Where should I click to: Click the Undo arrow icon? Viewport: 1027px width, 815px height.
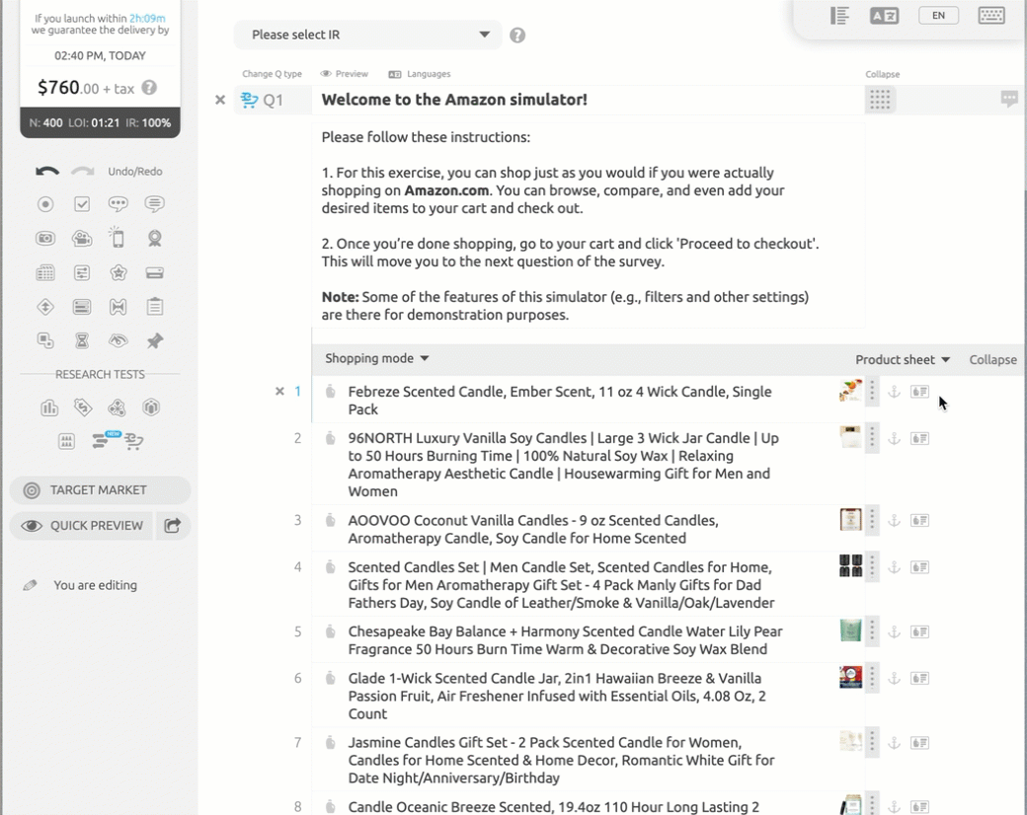point(46,172)
